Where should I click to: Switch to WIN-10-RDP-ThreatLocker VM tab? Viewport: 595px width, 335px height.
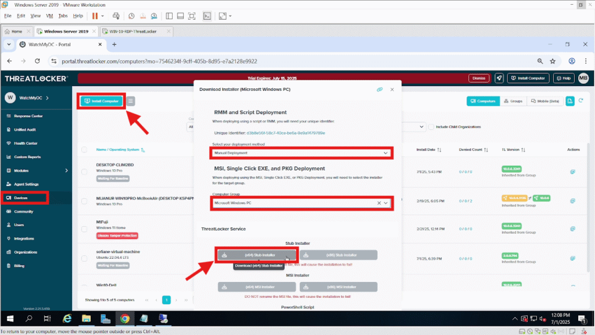coord(137,31)
